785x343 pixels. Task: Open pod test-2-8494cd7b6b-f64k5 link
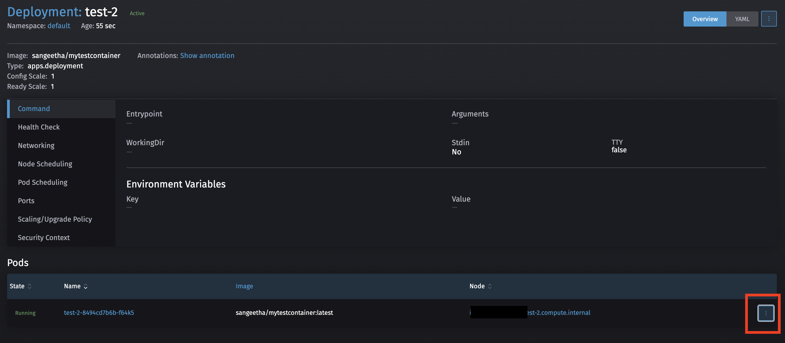(99, 313)
